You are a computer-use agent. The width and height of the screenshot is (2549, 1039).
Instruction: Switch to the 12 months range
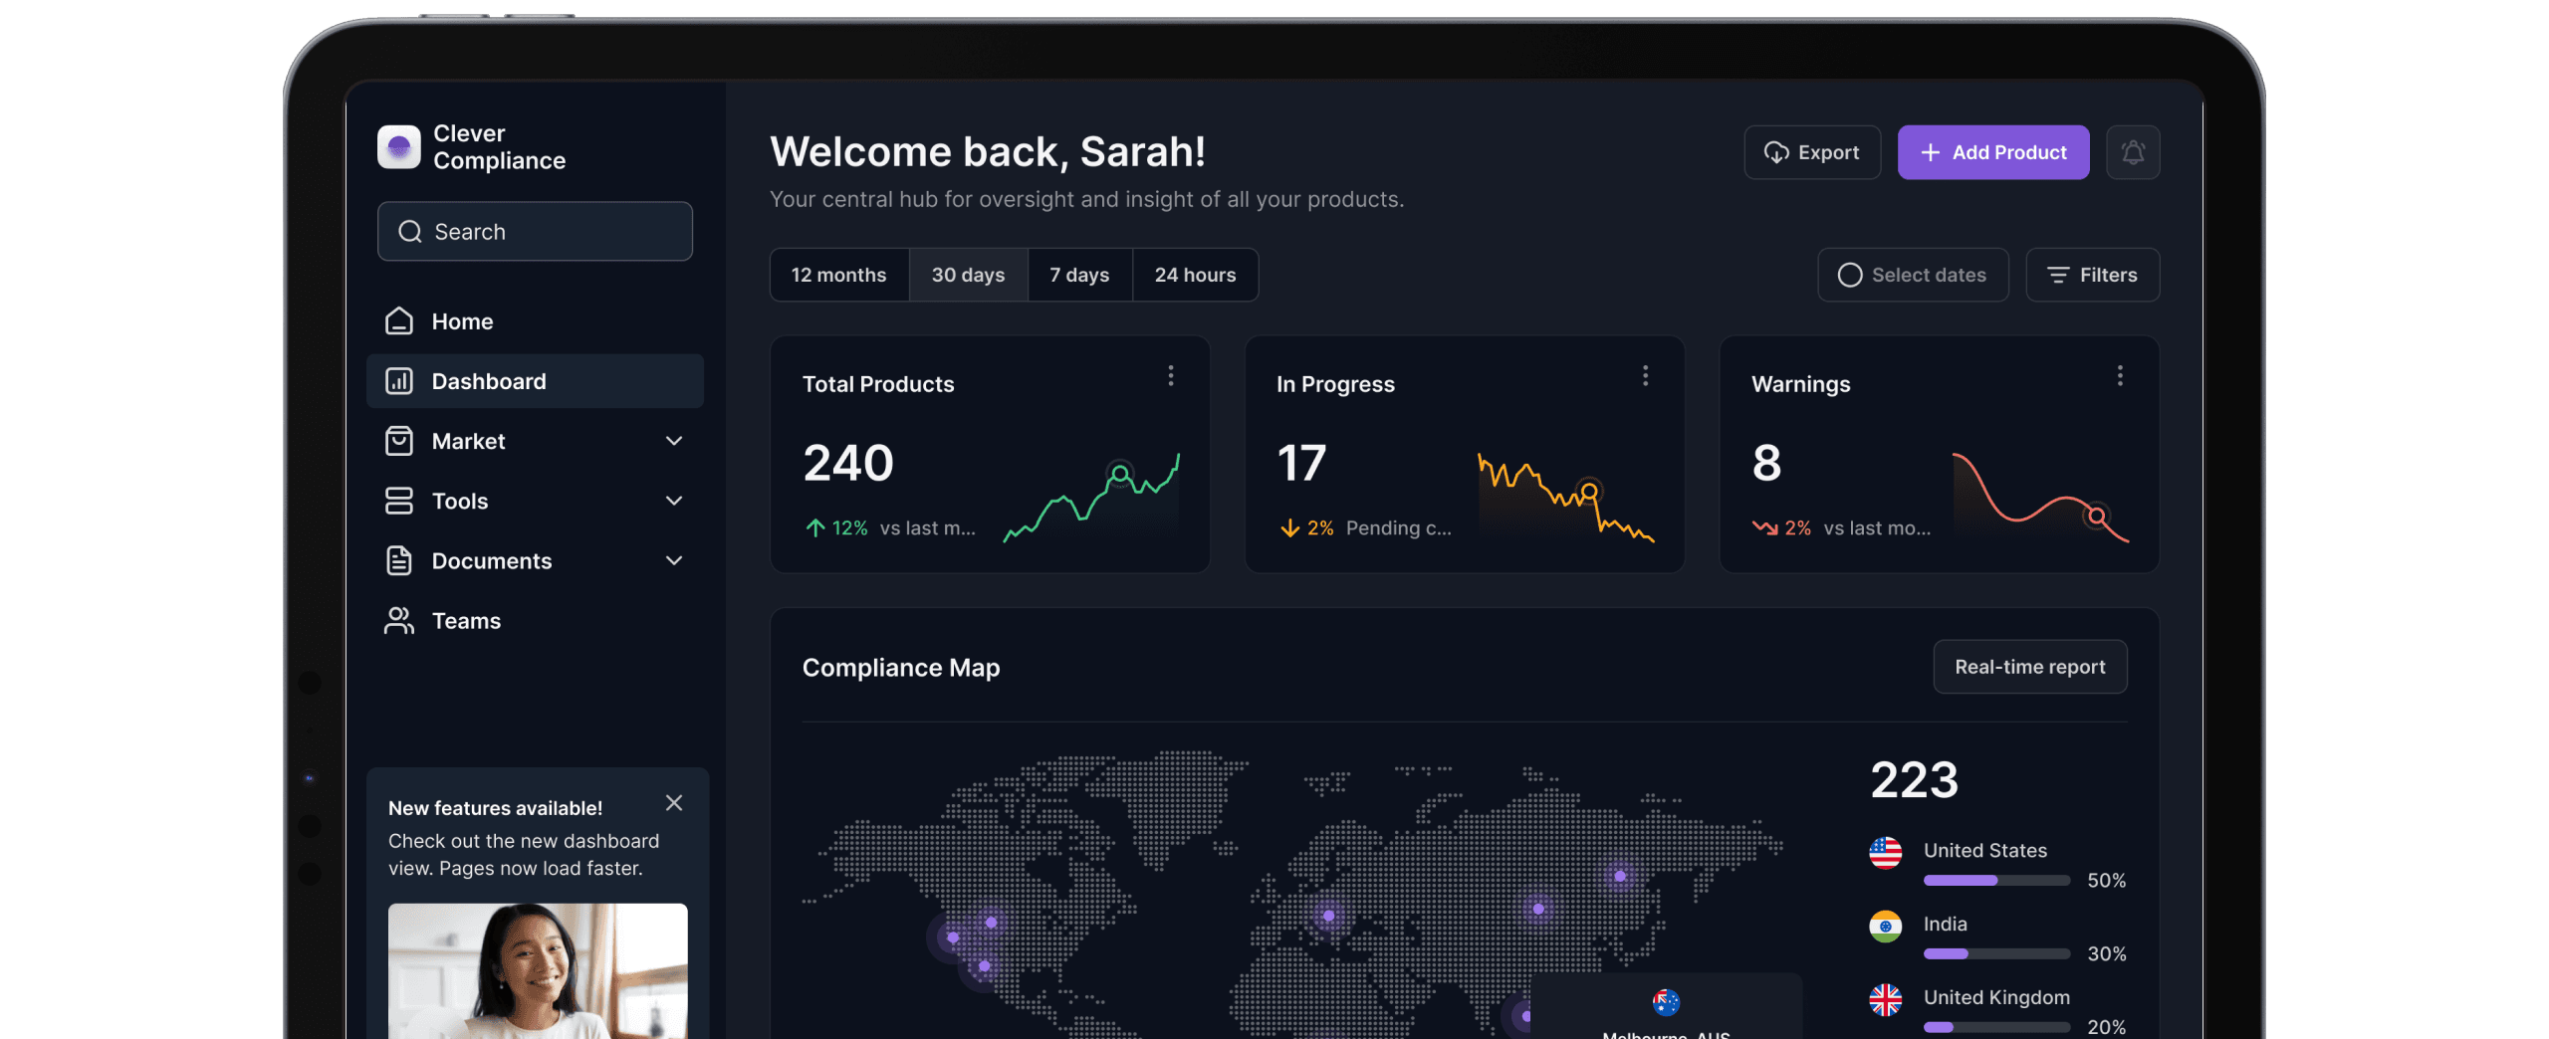pos(838,275)
